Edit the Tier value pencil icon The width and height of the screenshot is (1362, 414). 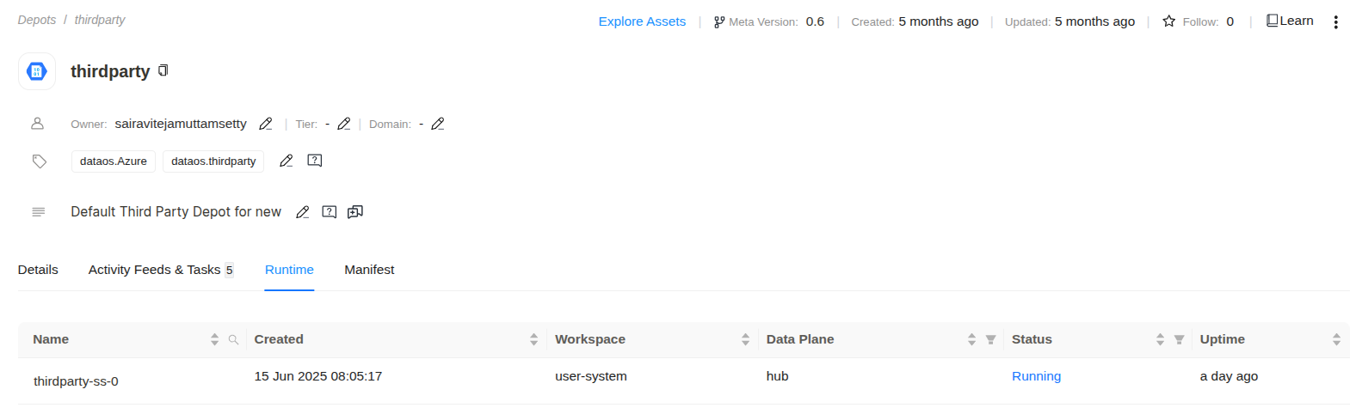pyautogui.click(x=344, y=124)
